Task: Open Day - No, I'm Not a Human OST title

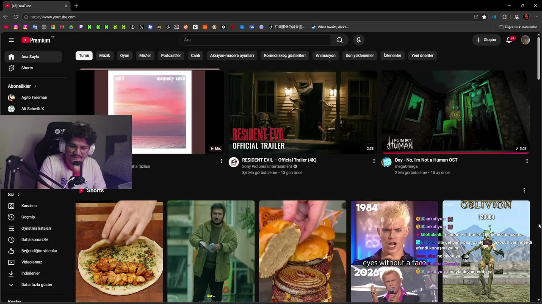Action: 426,160
